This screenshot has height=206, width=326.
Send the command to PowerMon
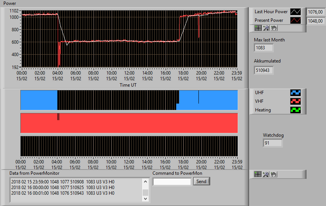click(201, 181)
